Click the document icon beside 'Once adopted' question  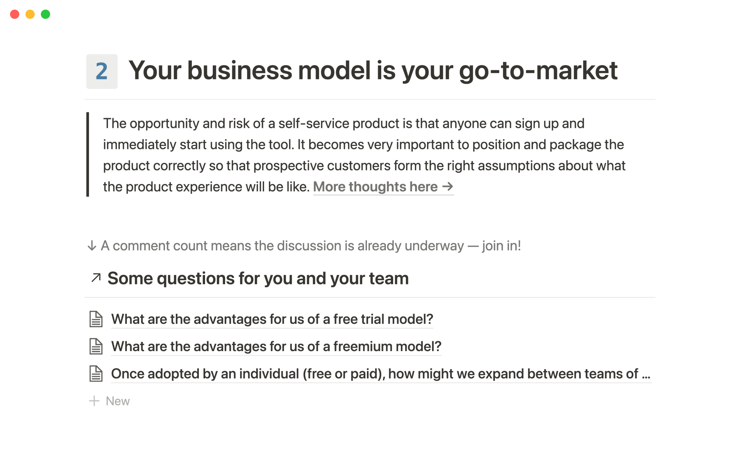(96, 374)
